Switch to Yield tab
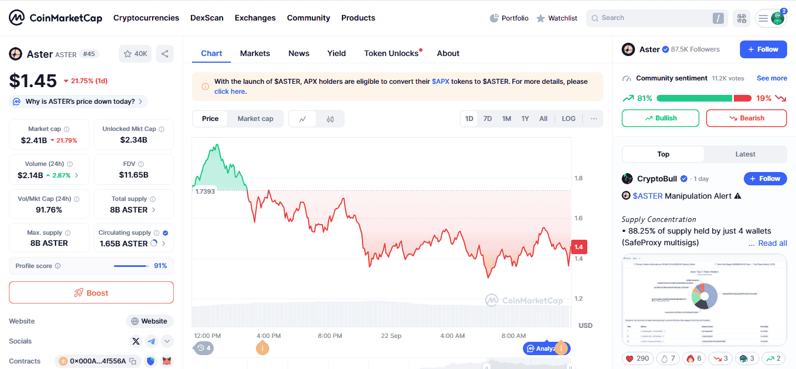The image size is (796, 369). (336, 53)
